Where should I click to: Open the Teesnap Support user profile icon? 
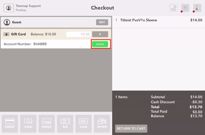[9, 8]
